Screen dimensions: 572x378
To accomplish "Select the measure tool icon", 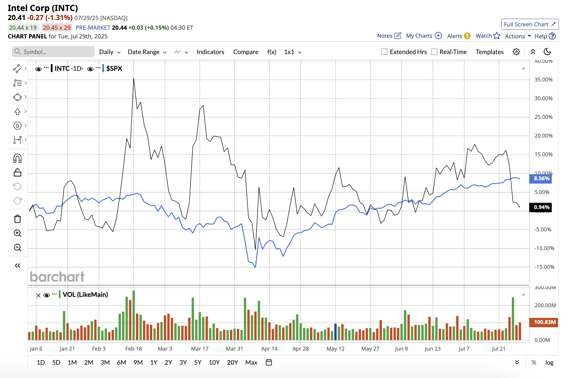I will 17,140.
